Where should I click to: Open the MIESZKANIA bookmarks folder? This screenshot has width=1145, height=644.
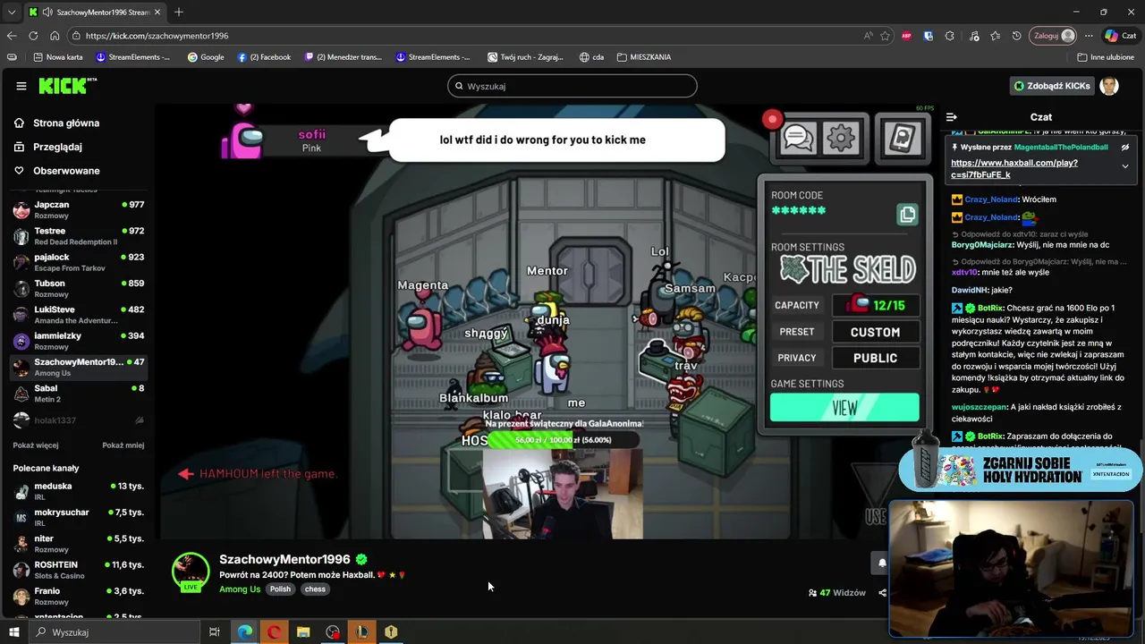[x=644, y=57]
